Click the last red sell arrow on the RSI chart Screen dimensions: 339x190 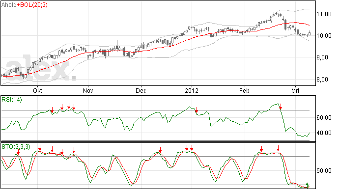tap(281, 107)
